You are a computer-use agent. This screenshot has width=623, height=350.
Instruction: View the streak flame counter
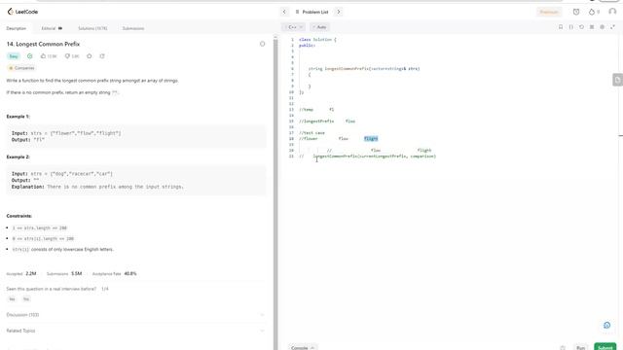(594, 12)
